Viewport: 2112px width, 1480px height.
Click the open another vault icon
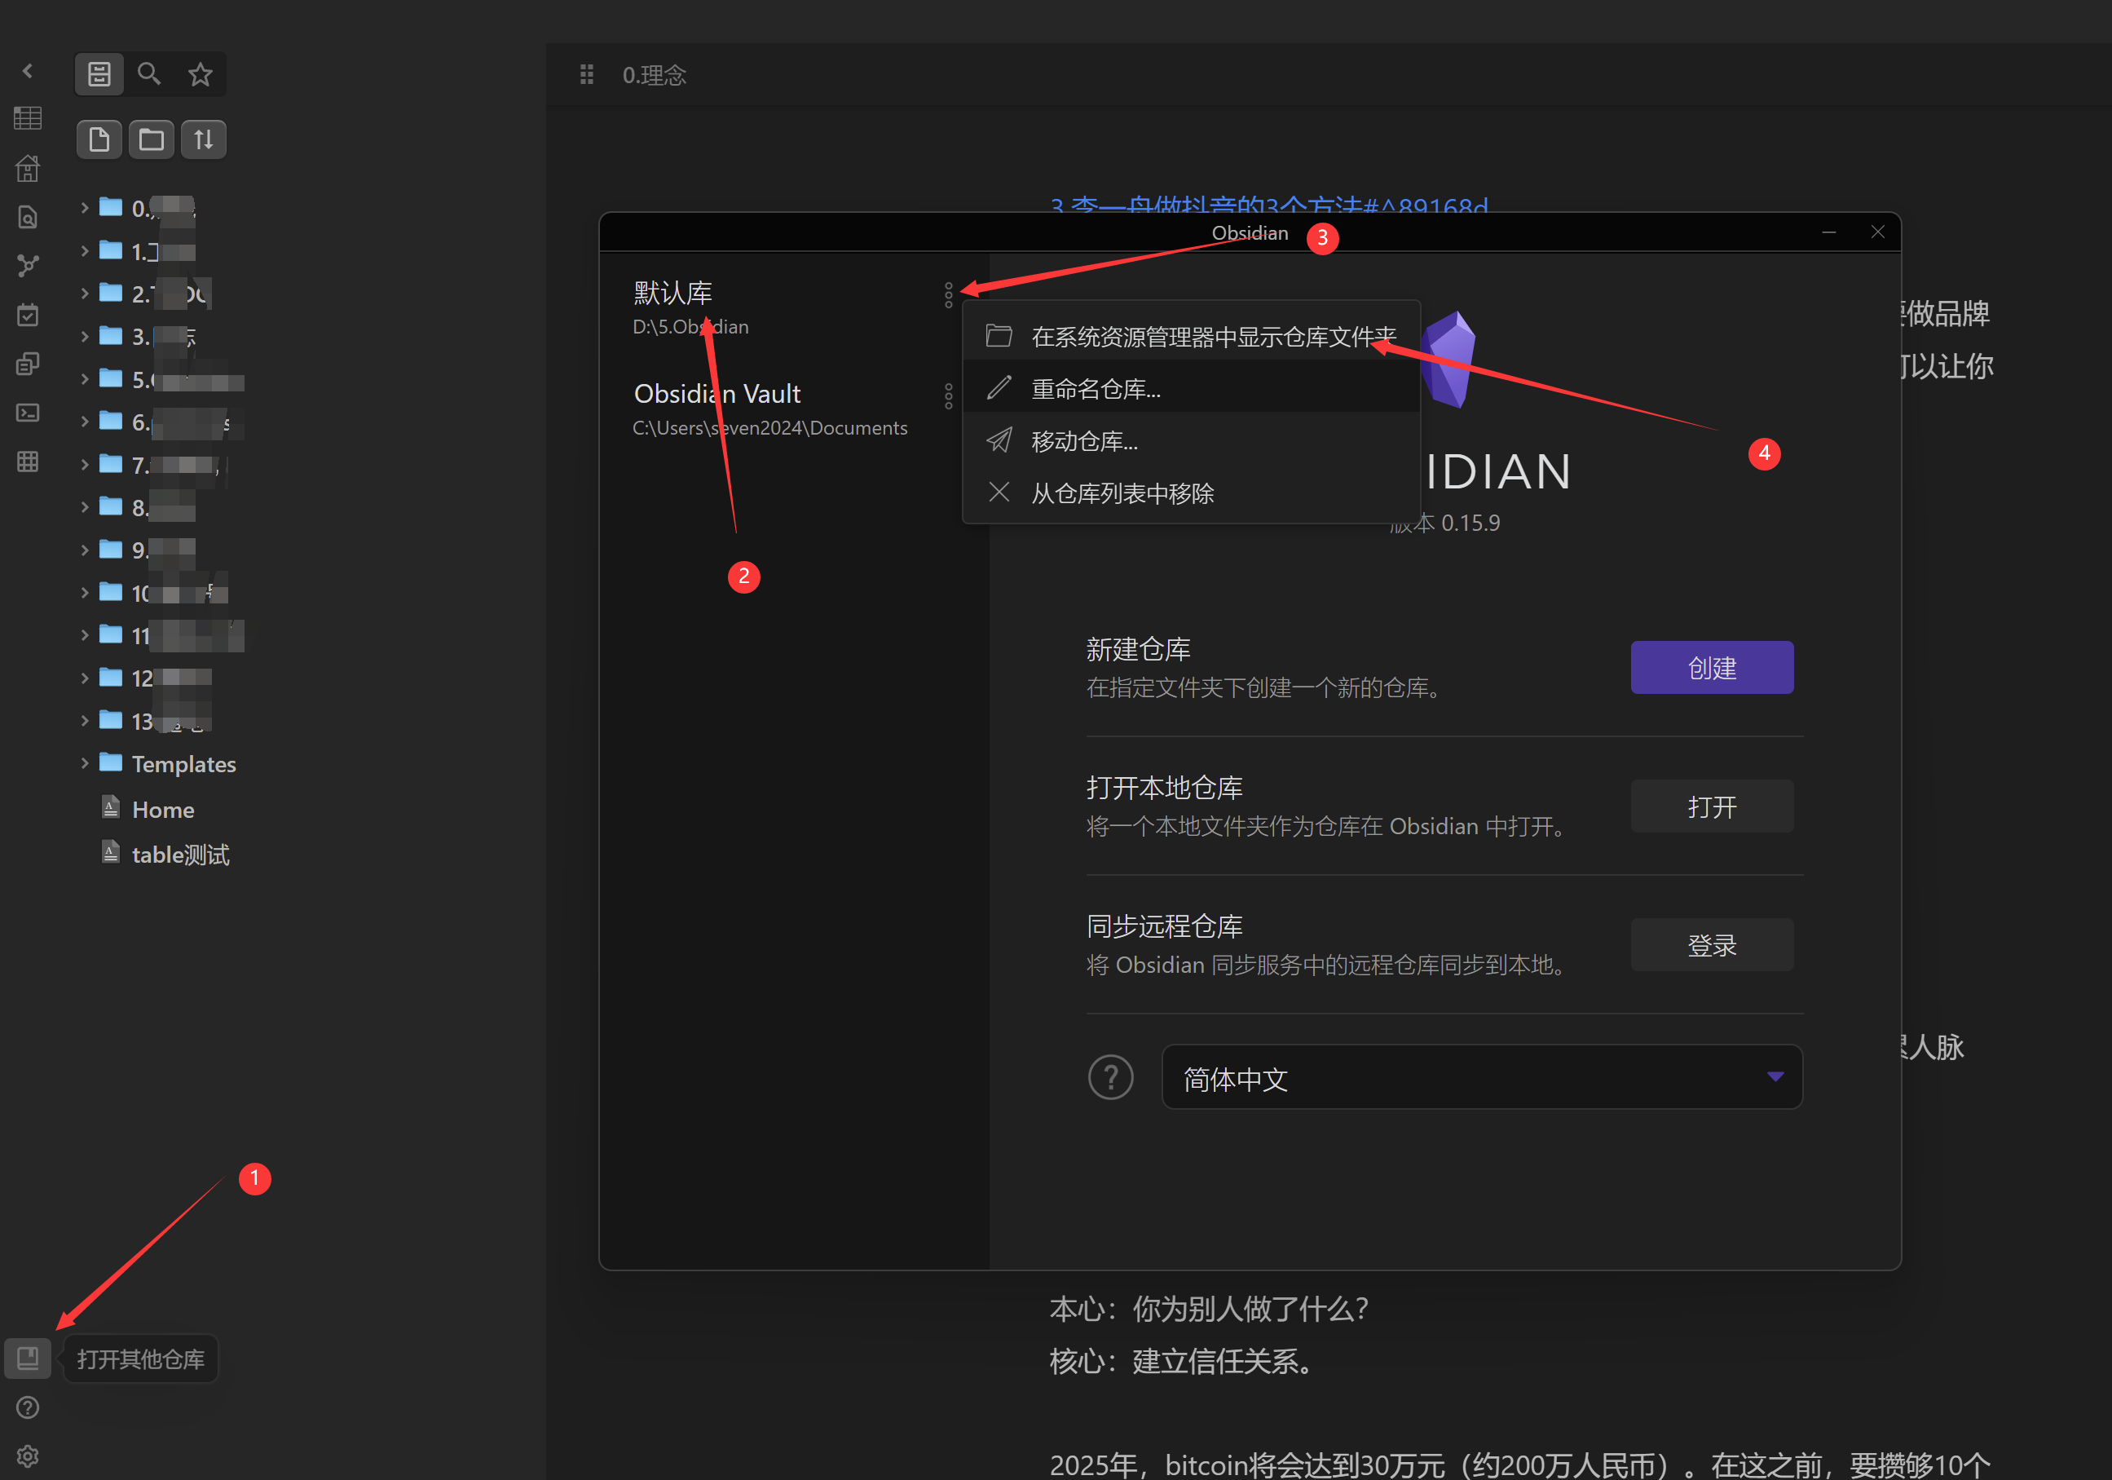pos(28,1358)
